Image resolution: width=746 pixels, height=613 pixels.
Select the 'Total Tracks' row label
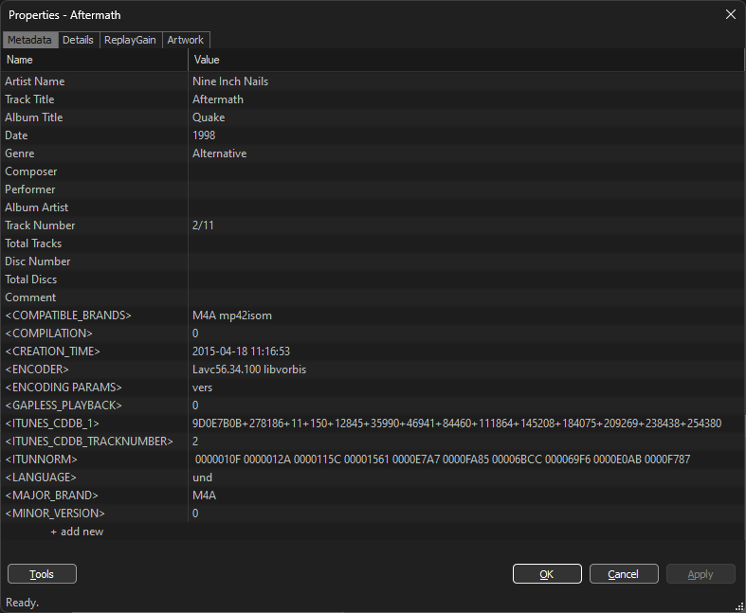(33, 243)
